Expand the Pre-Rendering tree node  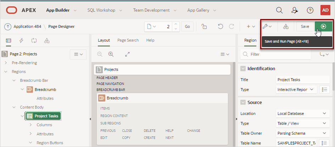[x=6, y=63]
